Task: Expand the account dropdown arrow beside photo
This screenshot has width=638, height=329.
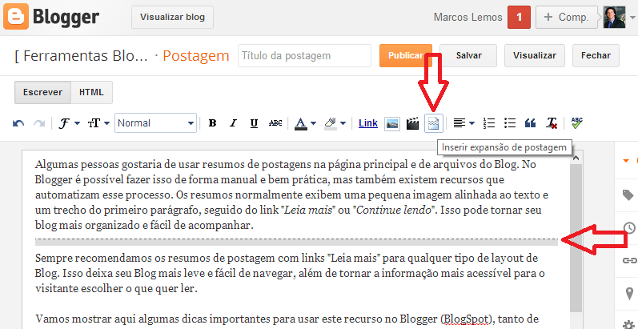Action: (632, 18)
